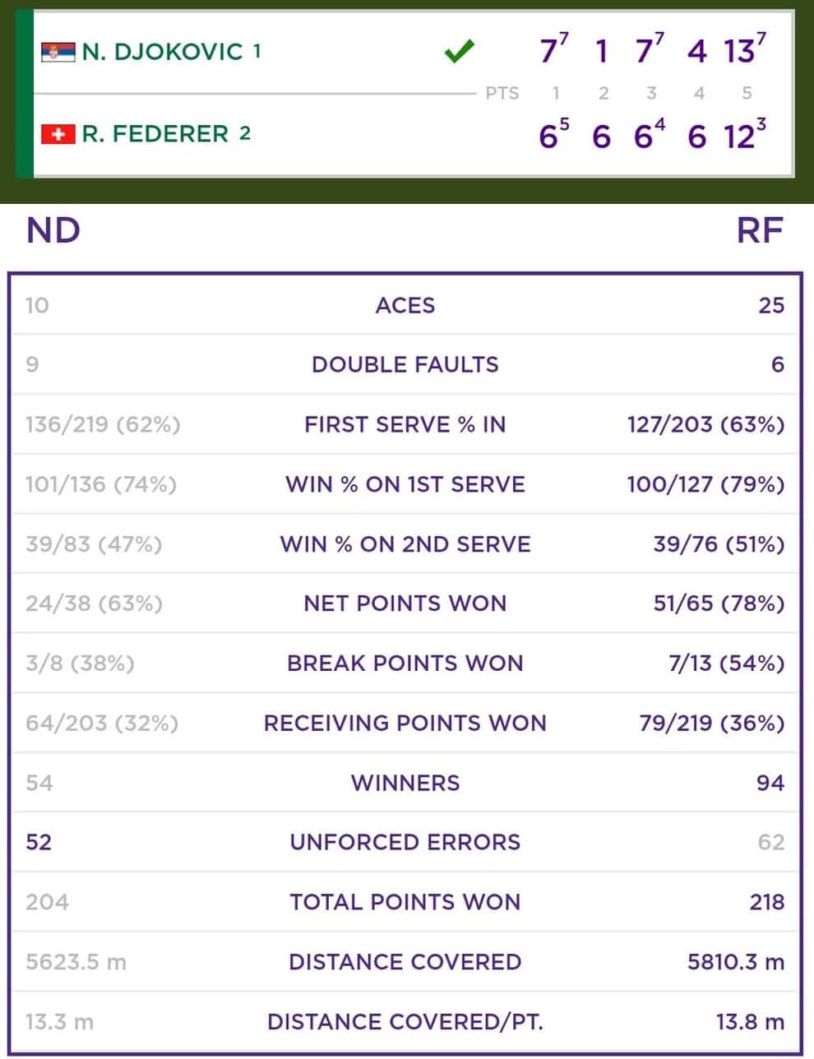Click the WINNERS stat label
Viewport: 814px width, 1059px height.
click(405, 783)
